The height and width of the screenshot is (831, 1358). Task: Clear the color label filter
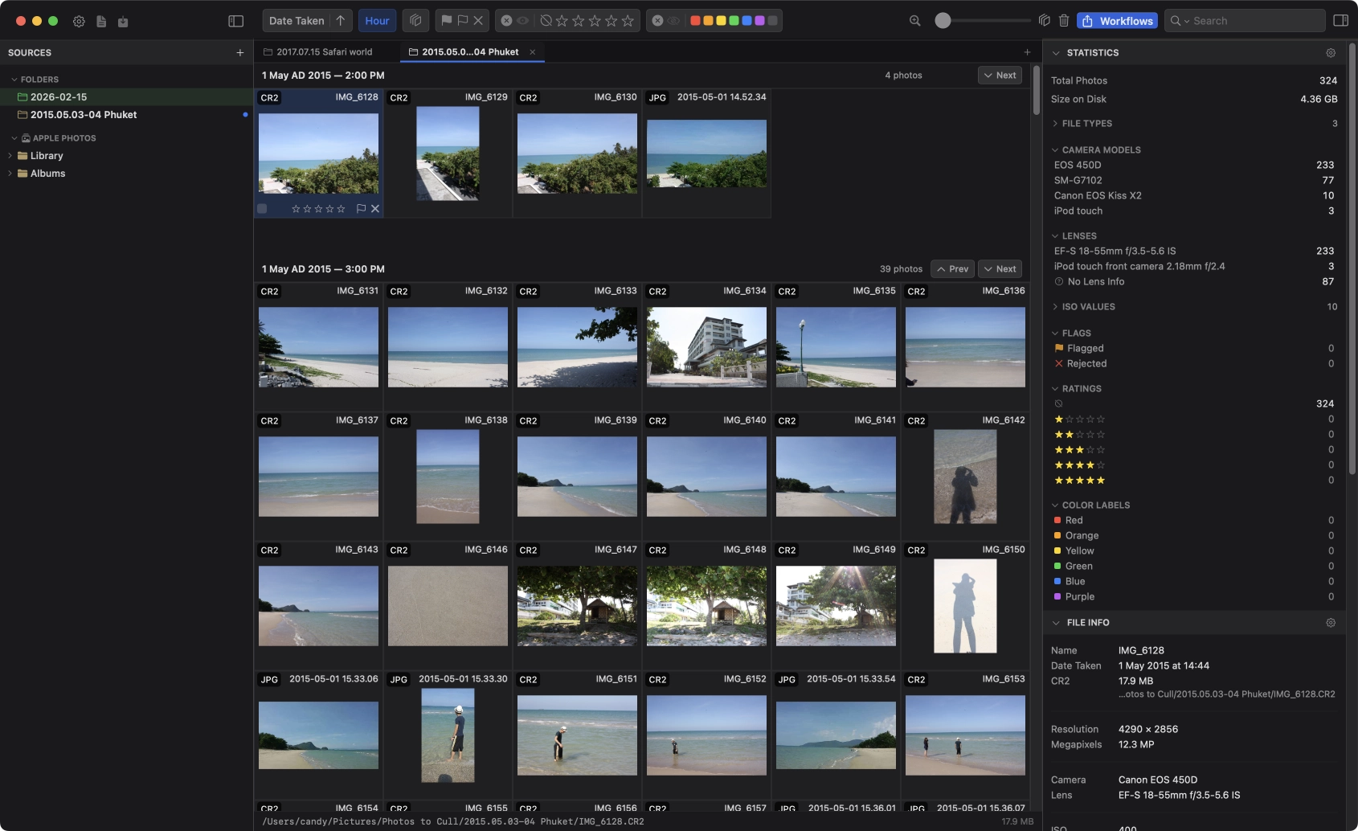click(x=658, y=21)
